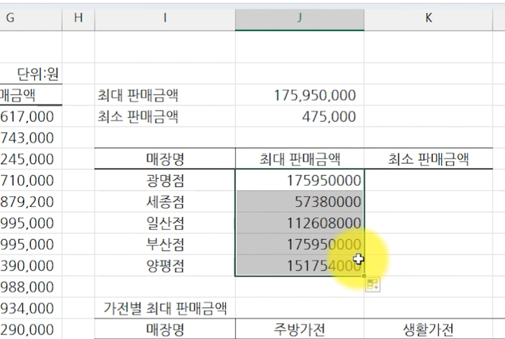Select column G header
Screen dimensions: 505x339
(31, 19)
